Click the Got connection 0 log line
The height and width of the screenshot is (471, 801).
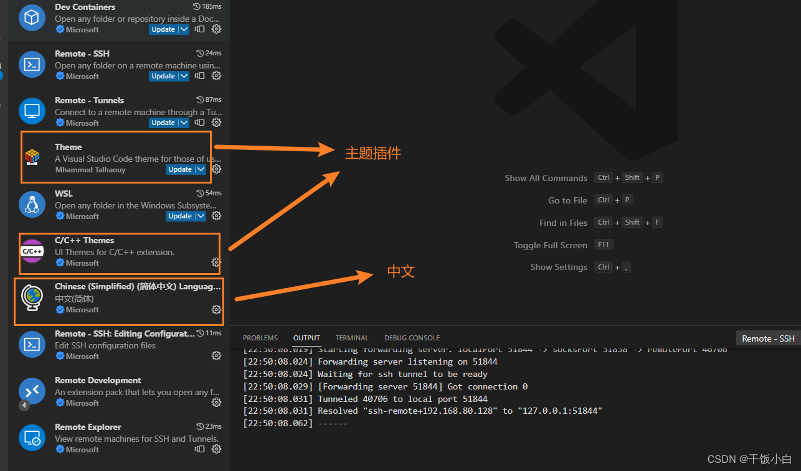385,386
